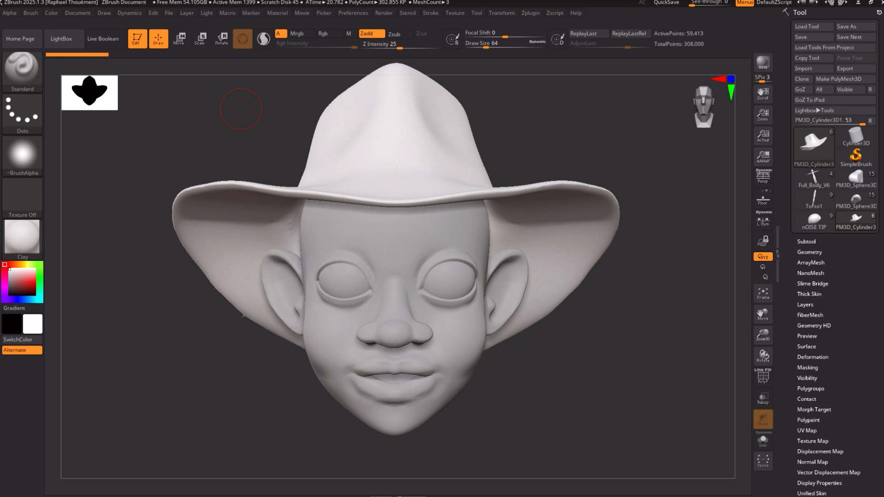Select the Cylinder3D tool thumbnail
Image resolution: width=884 pixels, height=497 pixels.
[x=856, y=137]
